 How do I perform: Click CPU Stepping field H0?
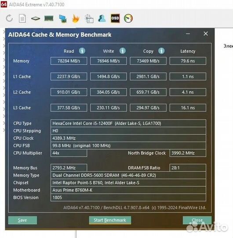click(x=128, y=131)
